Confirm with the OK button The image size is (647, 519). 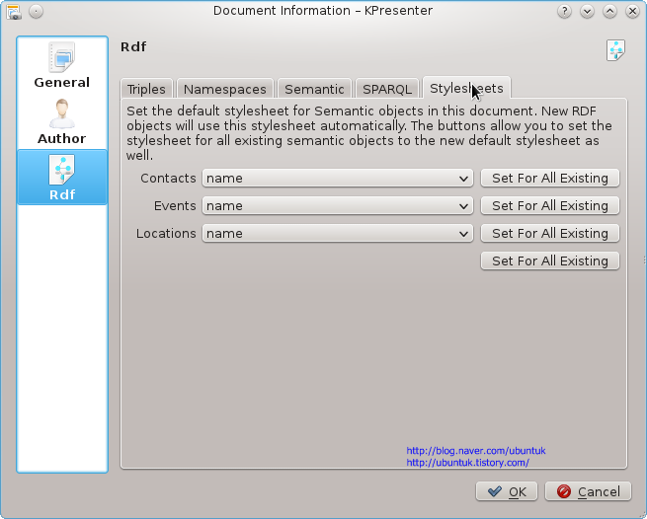click(x=507, y=491)
